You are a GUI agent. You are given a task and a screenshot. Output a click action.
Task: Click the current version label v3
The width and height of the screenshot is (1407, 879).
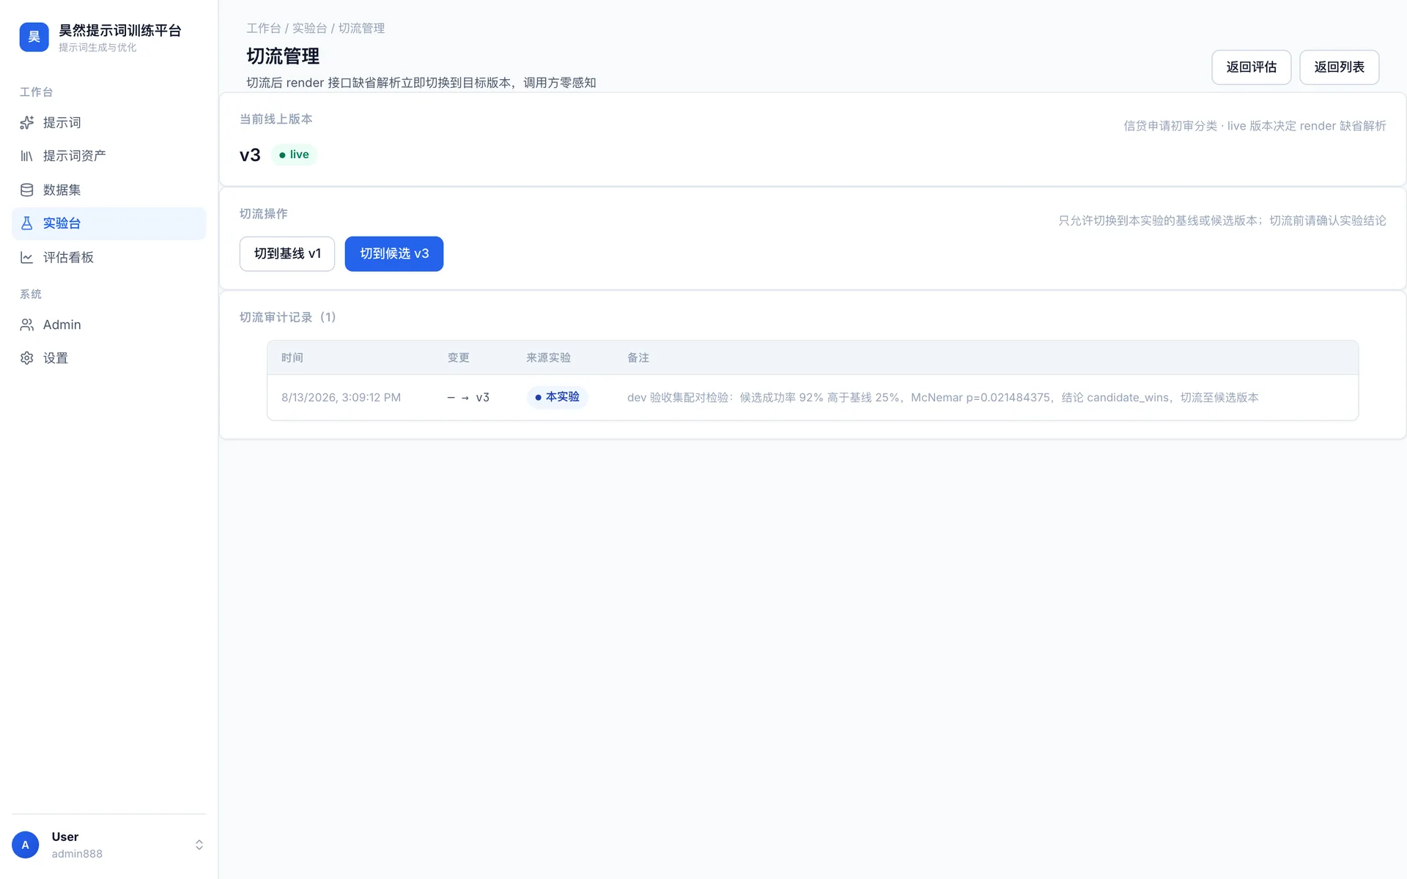250,155
